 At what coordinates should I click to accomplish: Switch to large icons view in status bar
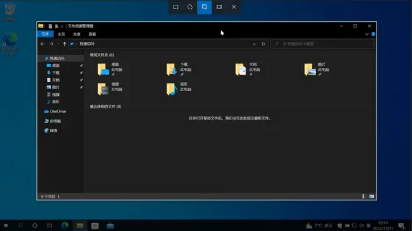371,196
